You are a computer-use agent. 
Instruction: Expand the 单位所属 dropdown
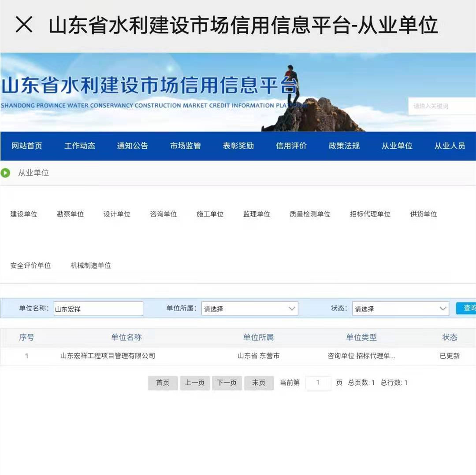pos(249,309)
